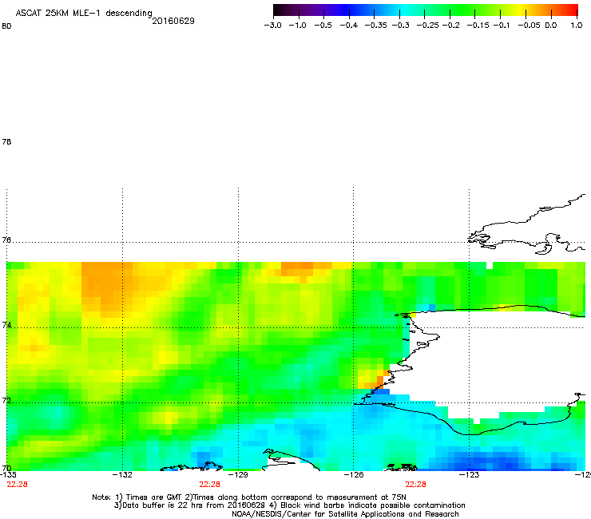
Task: Select the latitude label 70
Action: [6, 468]
